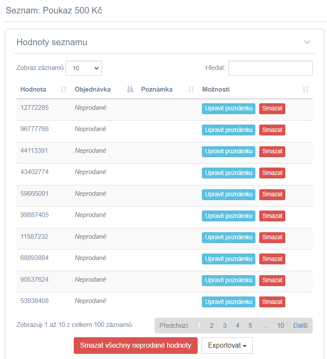Image resolution: width=327 pixels, height=359 pixels.
Task: Select value cell 11587232
Action: [x=34, y=237]
